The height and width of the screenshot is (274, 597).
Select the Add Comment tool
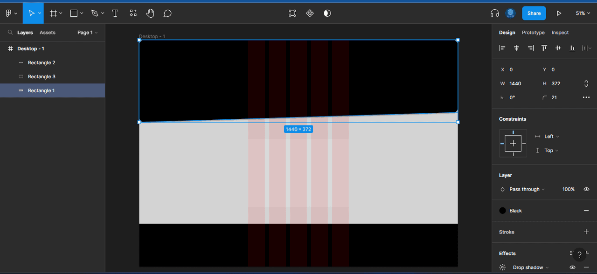[167, 13]
